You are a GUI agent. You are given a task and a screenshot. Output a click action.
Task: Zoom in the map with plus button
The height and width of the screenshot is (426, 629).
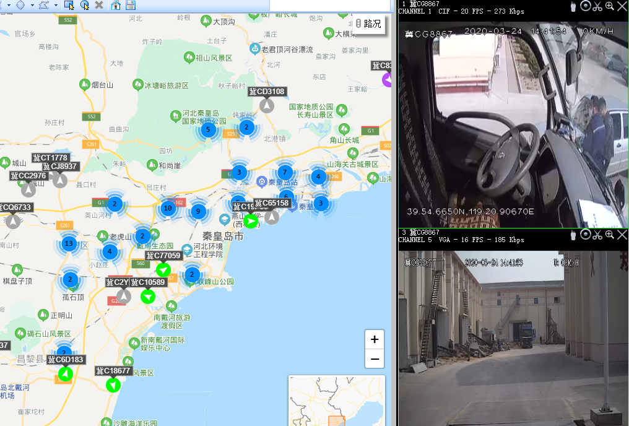(x=375, y=339)
